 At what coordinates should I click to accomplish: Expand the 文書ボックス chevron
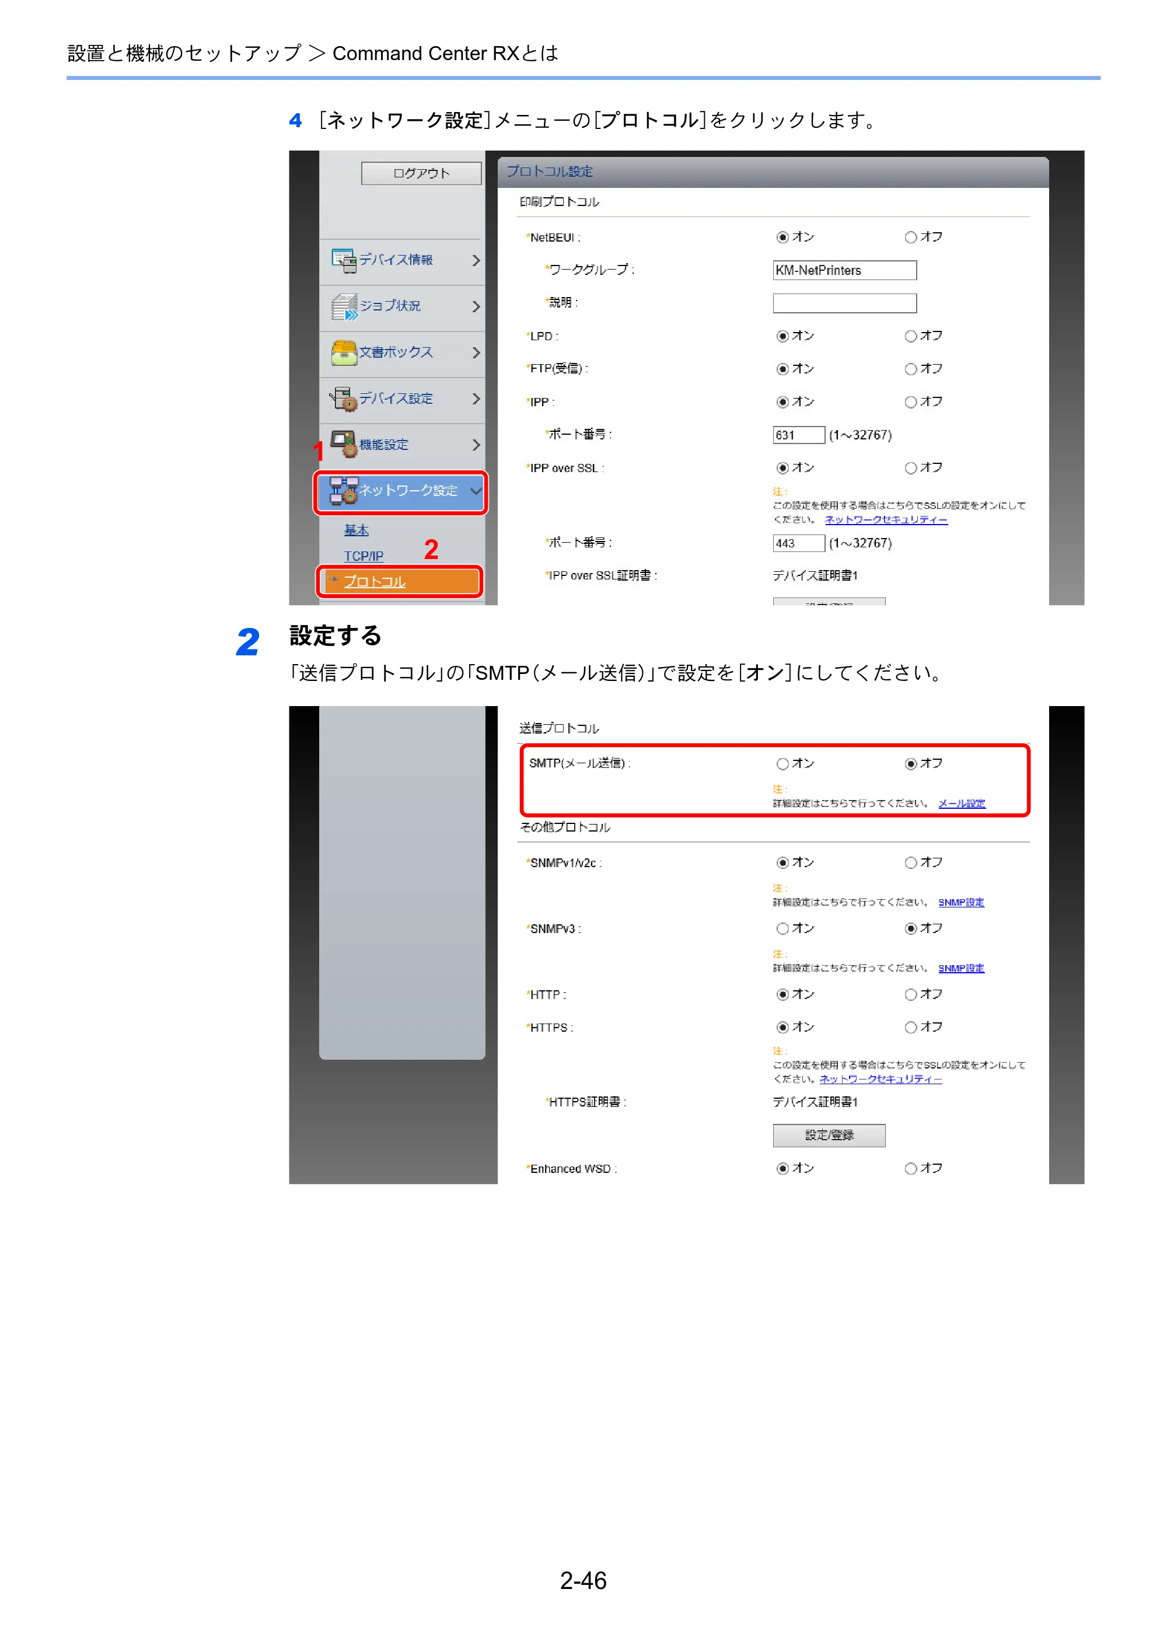click(x=476, y=352)
